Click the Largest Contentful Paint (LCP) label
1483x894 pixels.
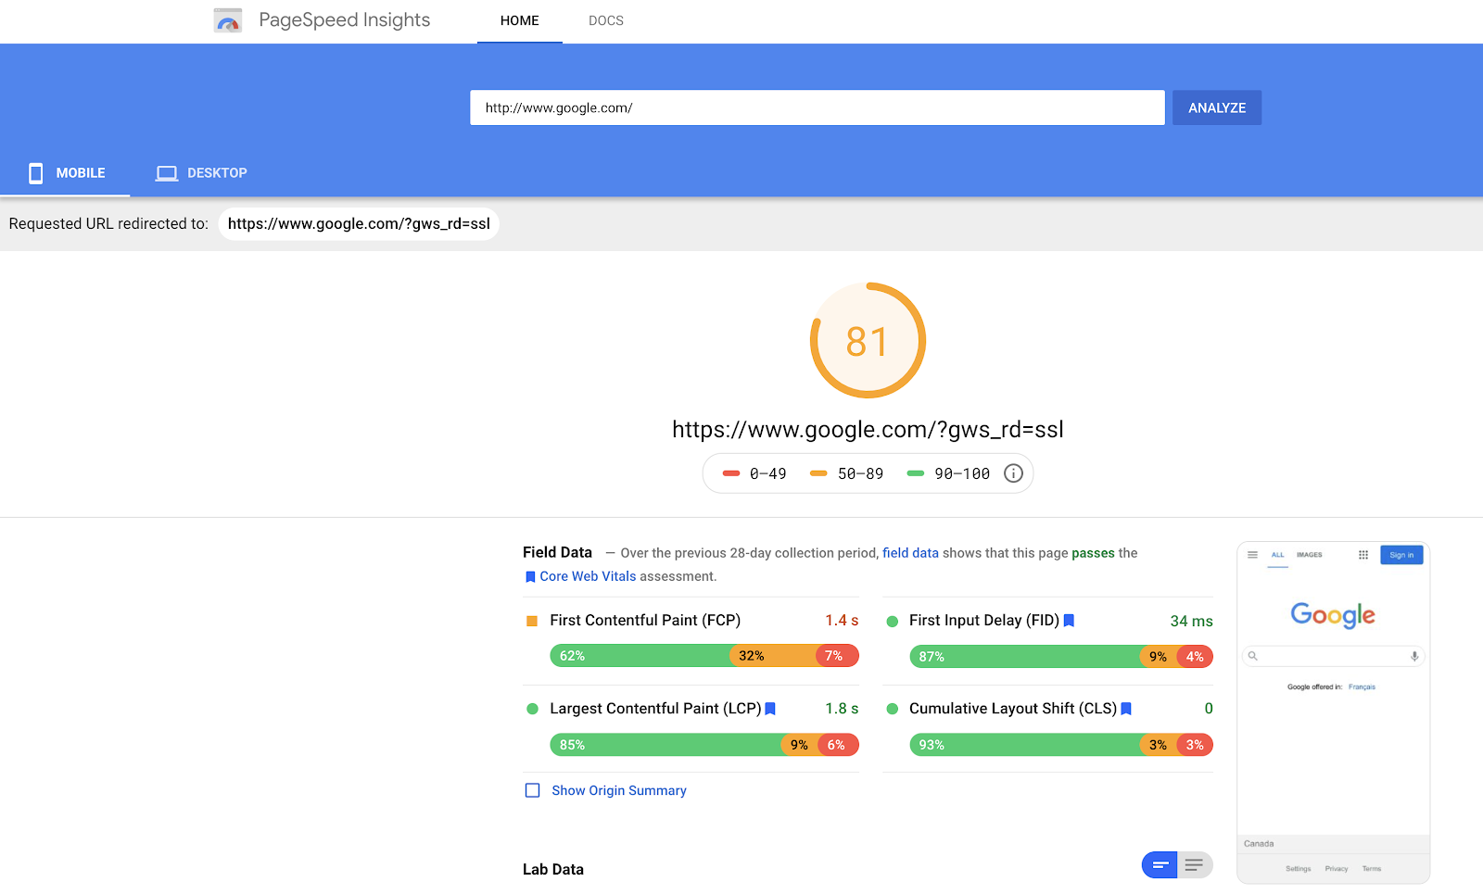tap(655, 709)
